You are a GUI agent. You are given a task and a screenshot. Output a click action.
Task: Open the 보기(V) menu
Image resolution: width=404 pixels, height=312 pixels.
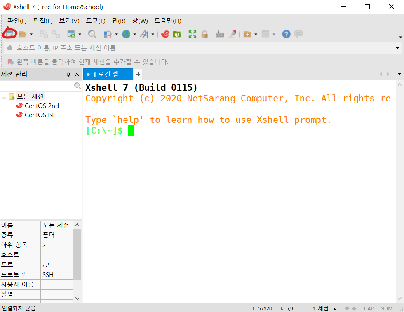[69, 21]
